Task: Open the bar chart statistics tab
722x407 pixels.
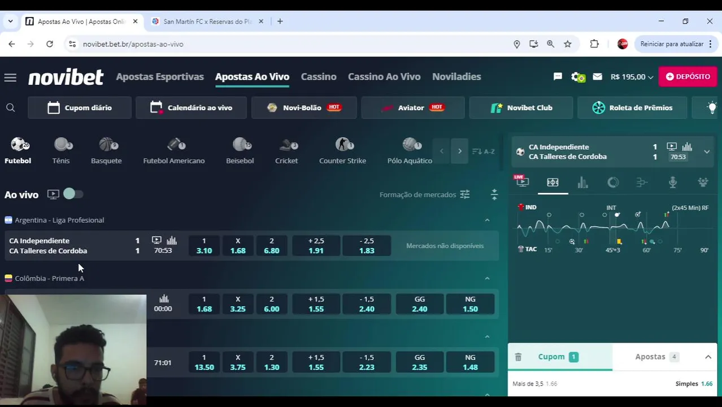Action: pos(582,182)
